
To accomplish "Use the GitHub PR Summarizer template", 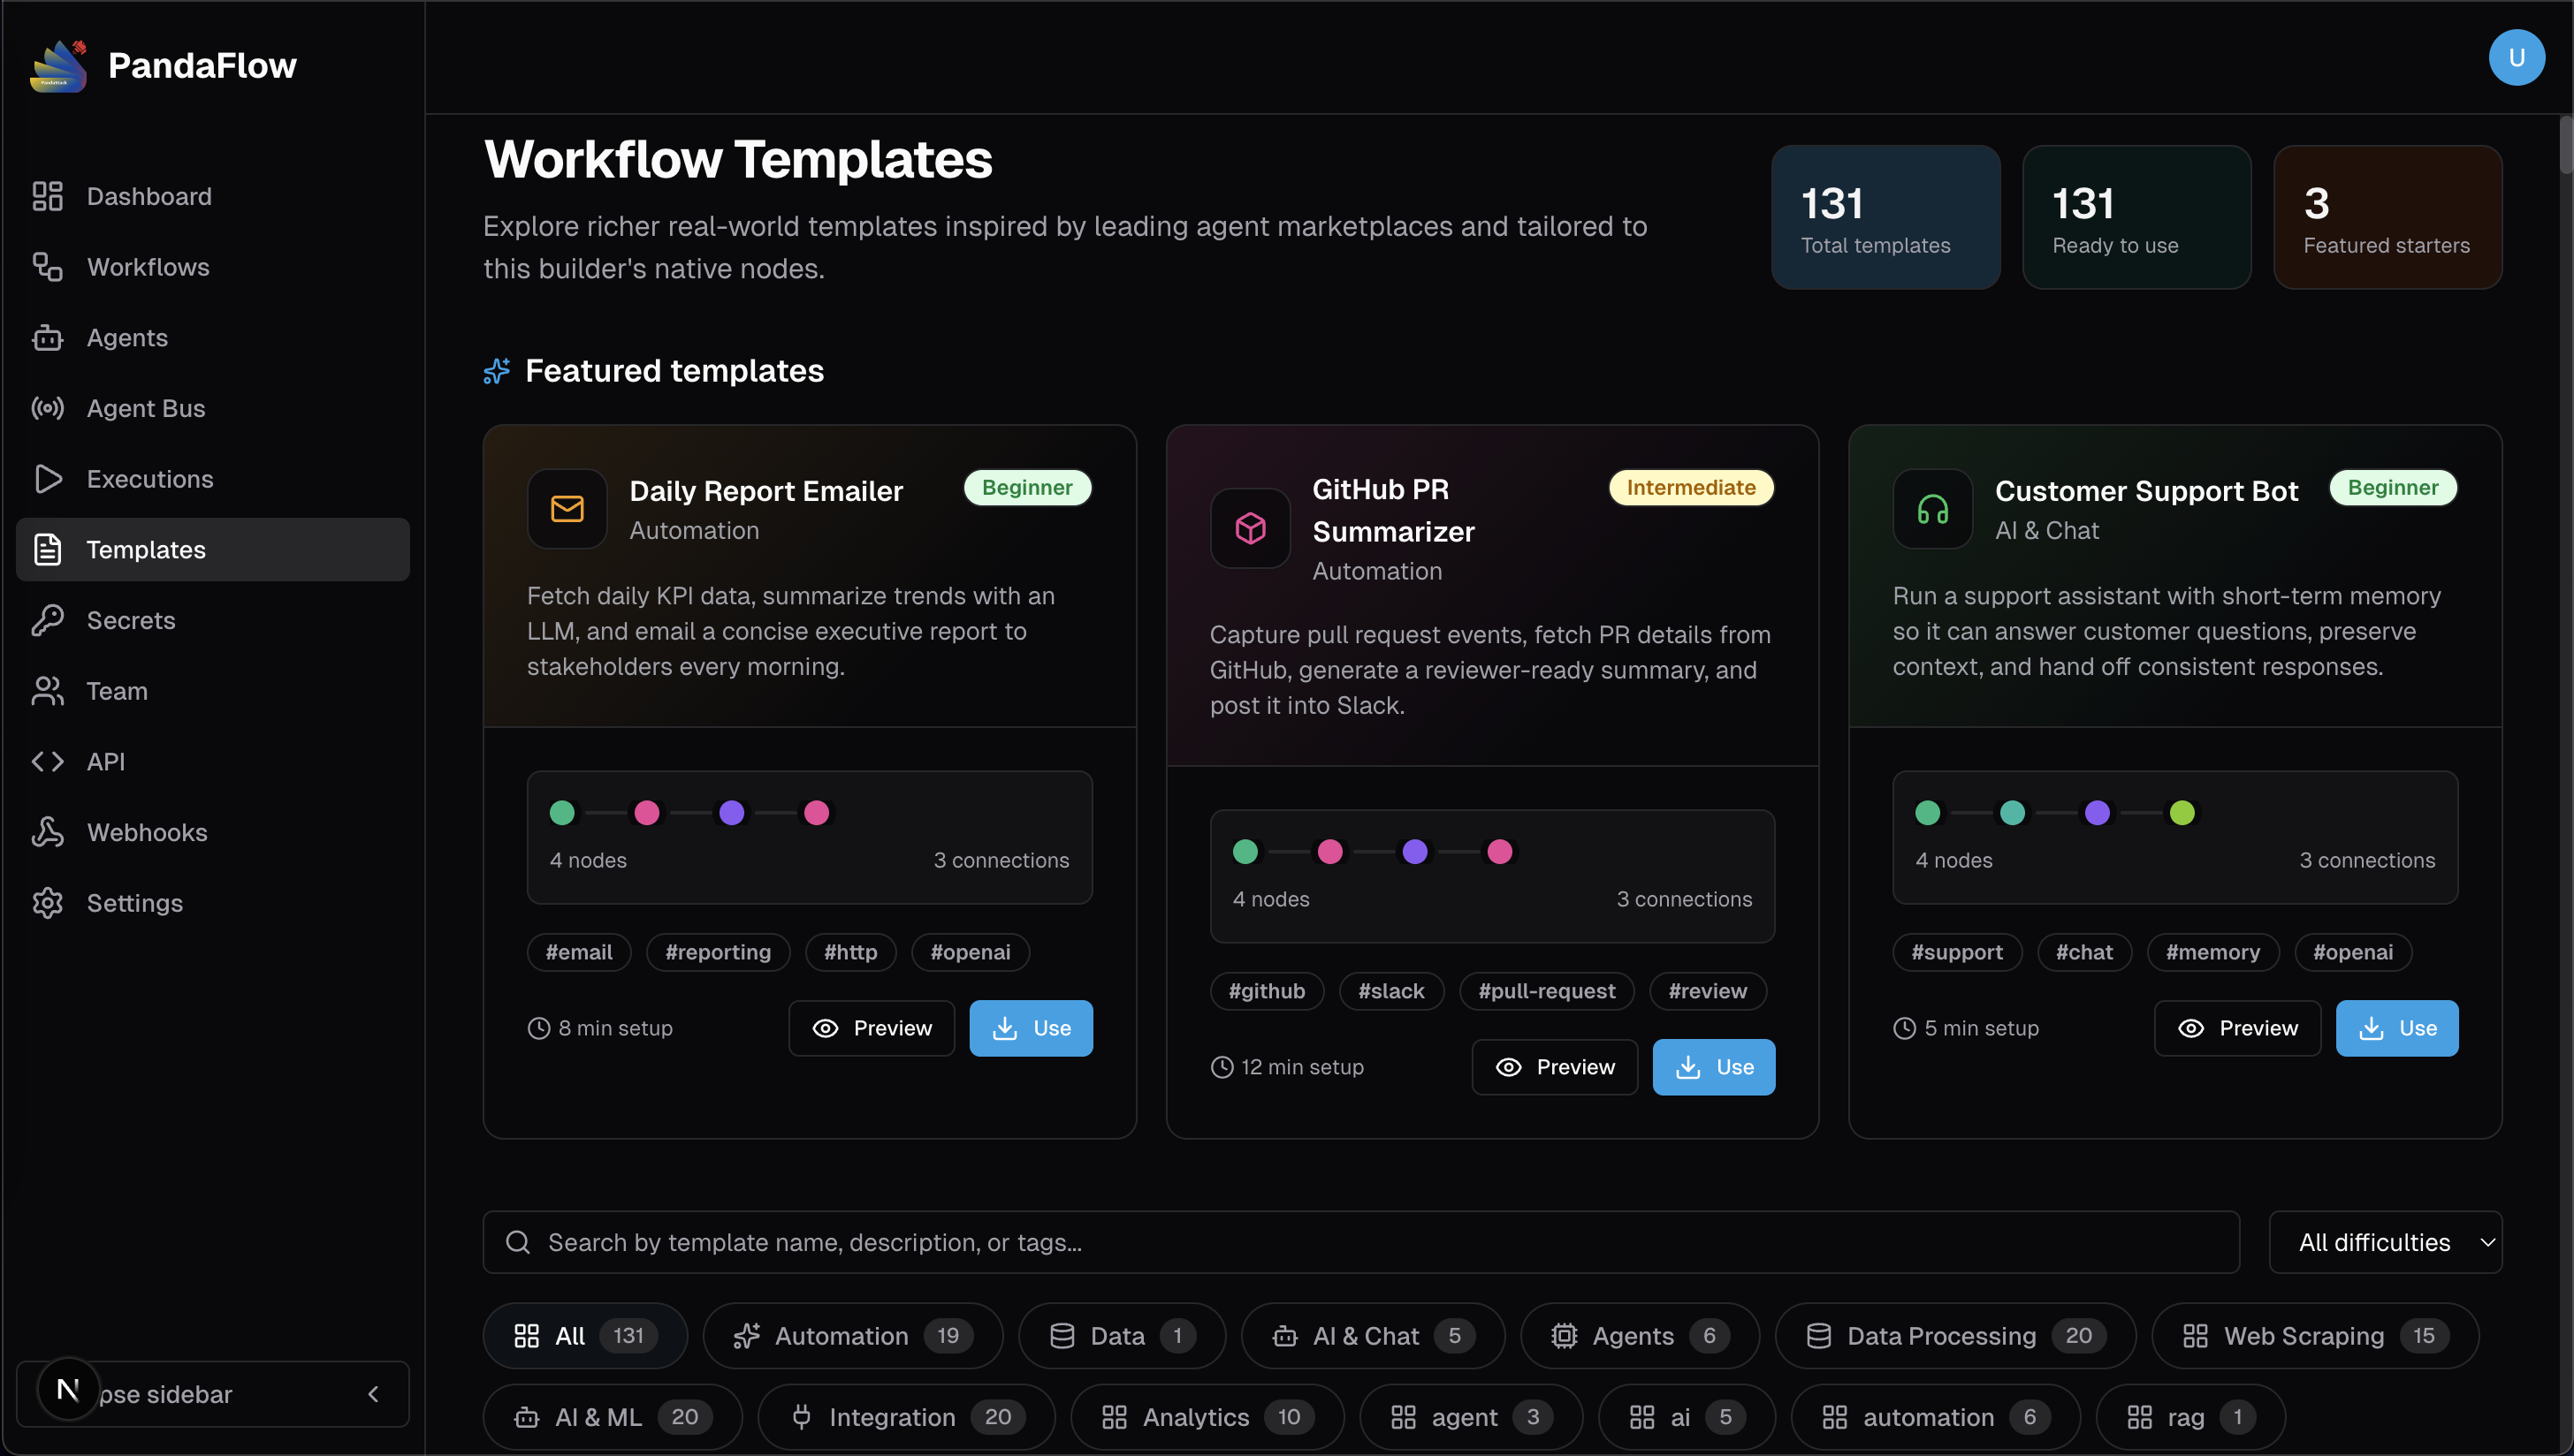I will (1714, 1067).
